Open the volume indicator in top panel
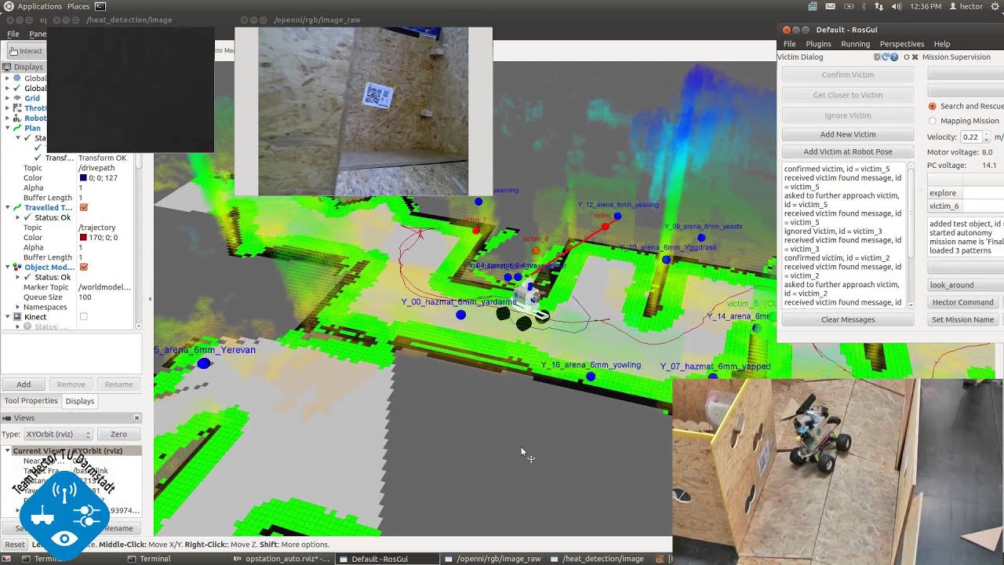 [897, 6]
